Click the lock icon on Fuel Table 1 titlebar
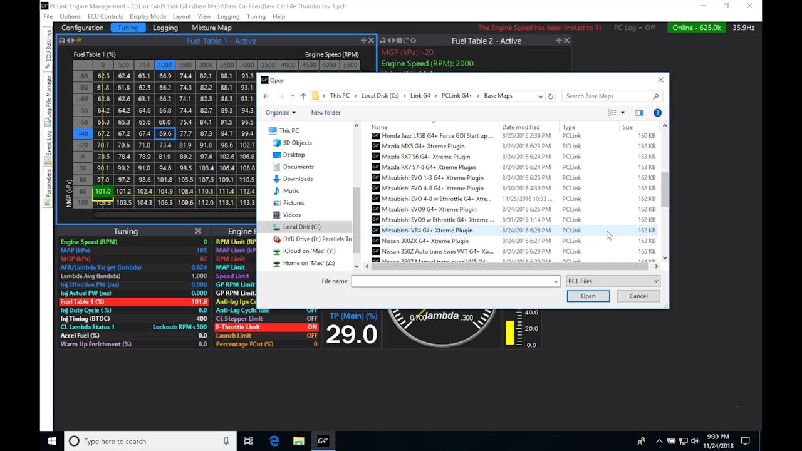802x451 pixels. (x=62, y=39)
